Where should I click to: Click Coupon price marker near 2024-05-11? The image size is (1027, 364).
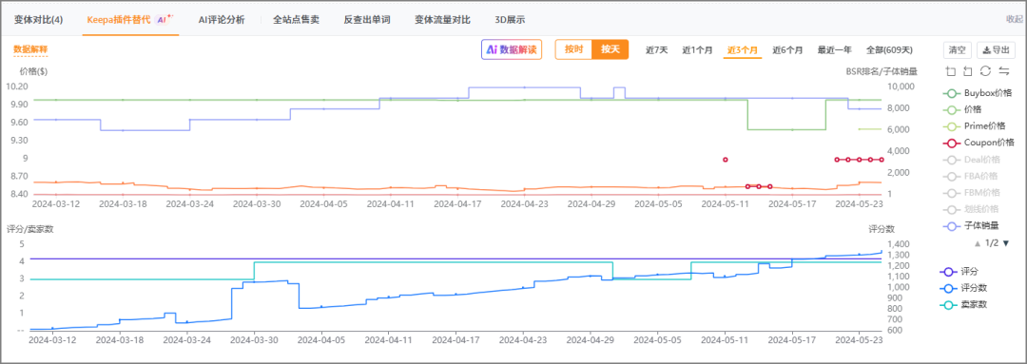[725, 159]
